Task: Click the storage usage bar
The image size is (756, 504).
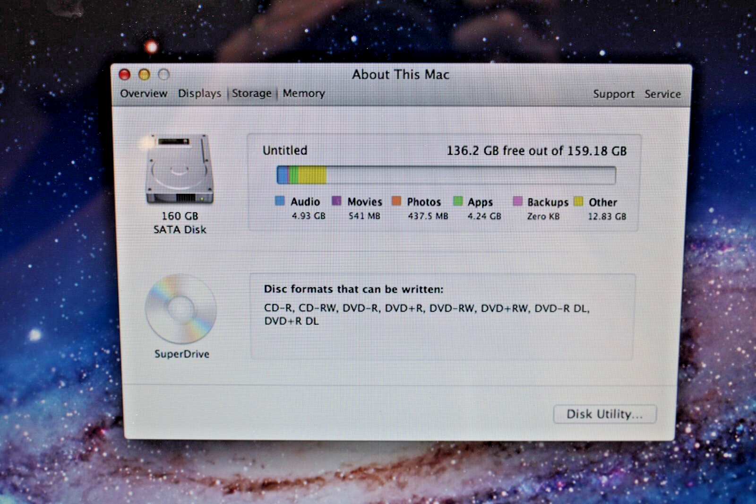Action: pos(446,175)
